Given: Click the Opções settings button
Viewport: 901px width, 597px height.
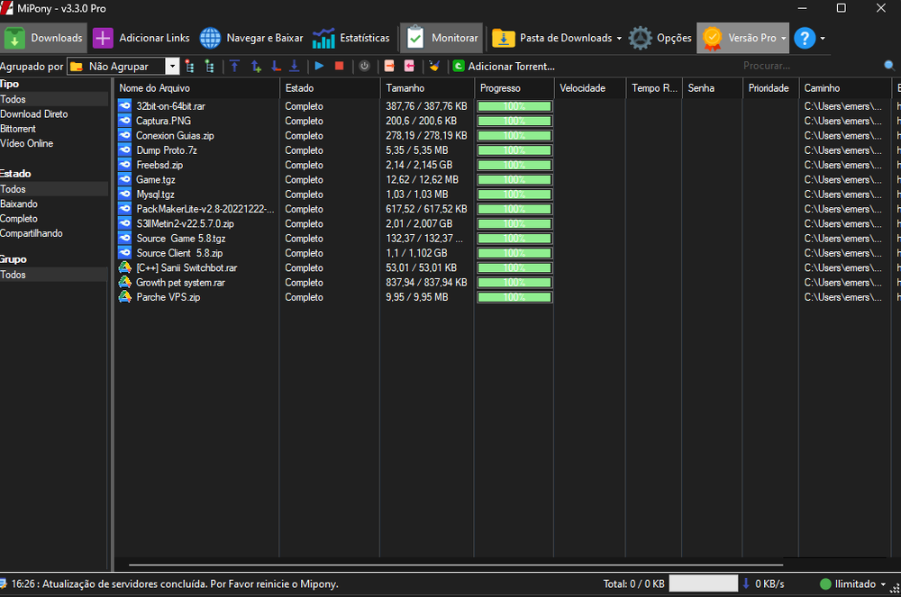Looking at the screenshot, I should pyautogui.click(x=660, y=38).
